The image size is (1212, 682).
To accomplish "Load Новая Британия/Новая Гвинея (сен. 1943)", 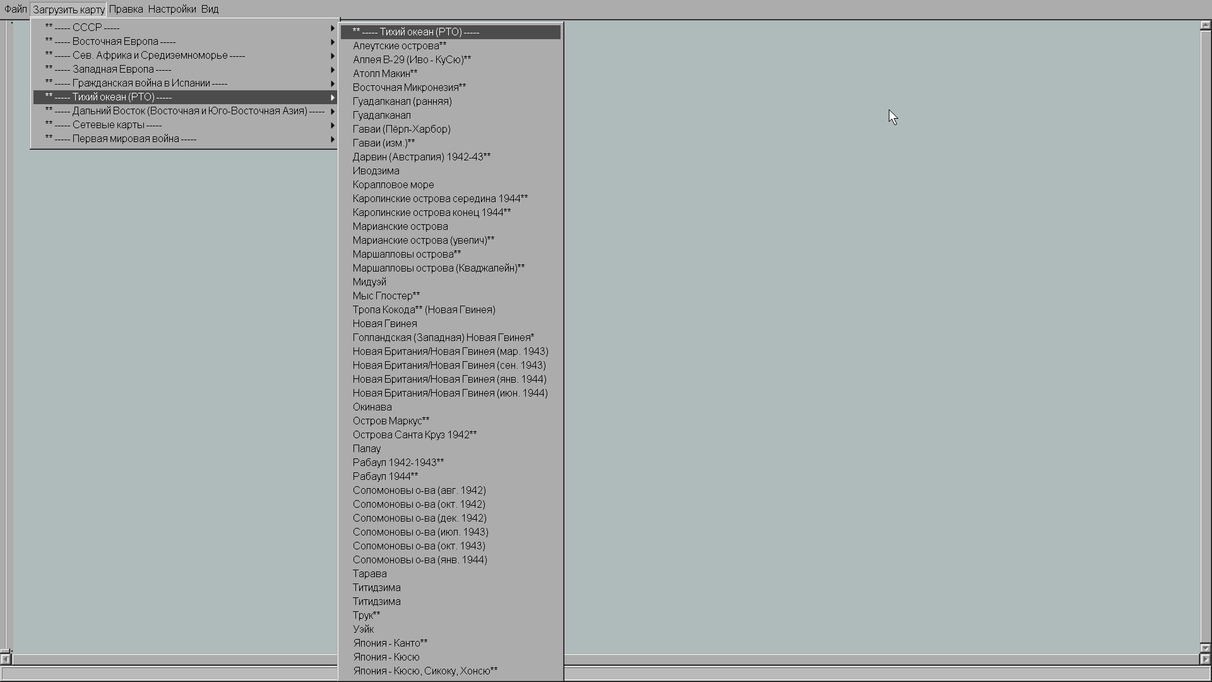I will pyautogui.click(x=451, y=366).
